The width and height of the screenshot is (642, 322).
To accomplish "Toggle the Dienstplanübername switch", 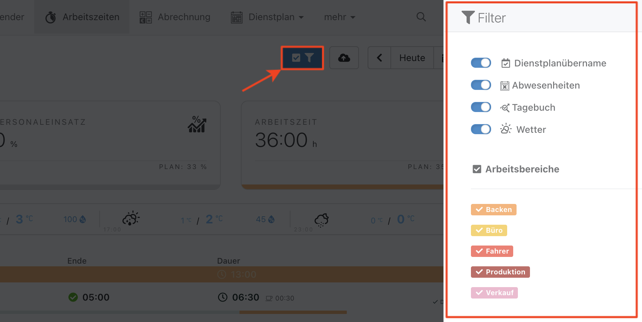I will click(481, 63).
